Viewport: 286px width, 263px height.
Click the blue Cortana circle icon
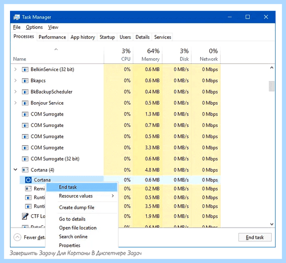click(28, 180)
